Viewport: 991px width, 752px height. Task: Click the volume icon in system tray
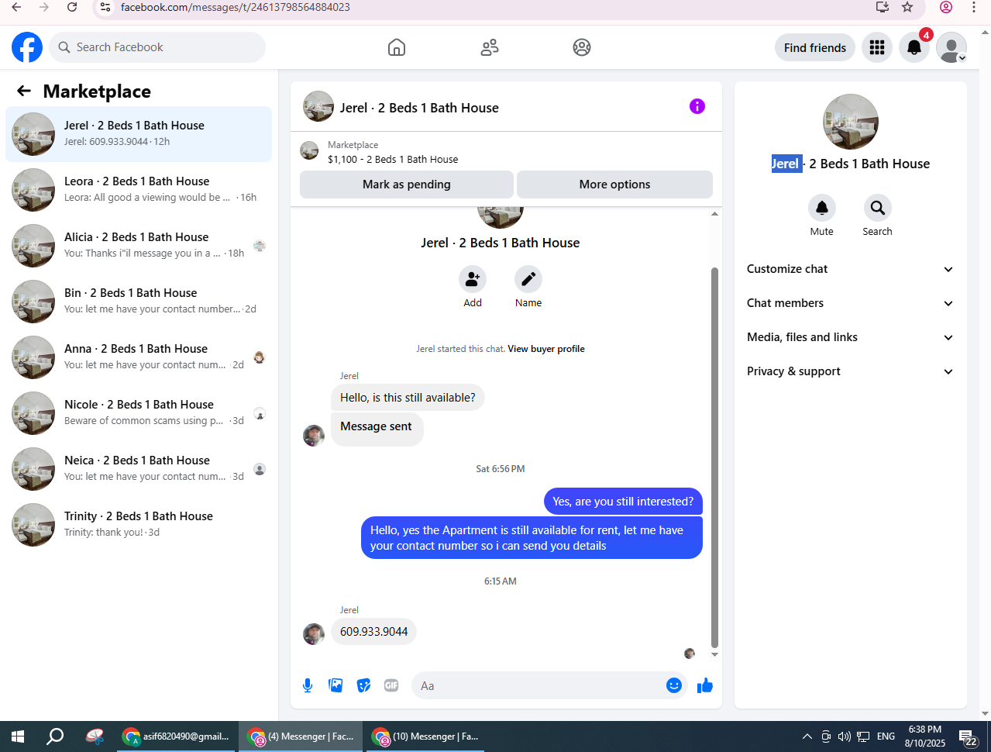click(x=845, y=736)
